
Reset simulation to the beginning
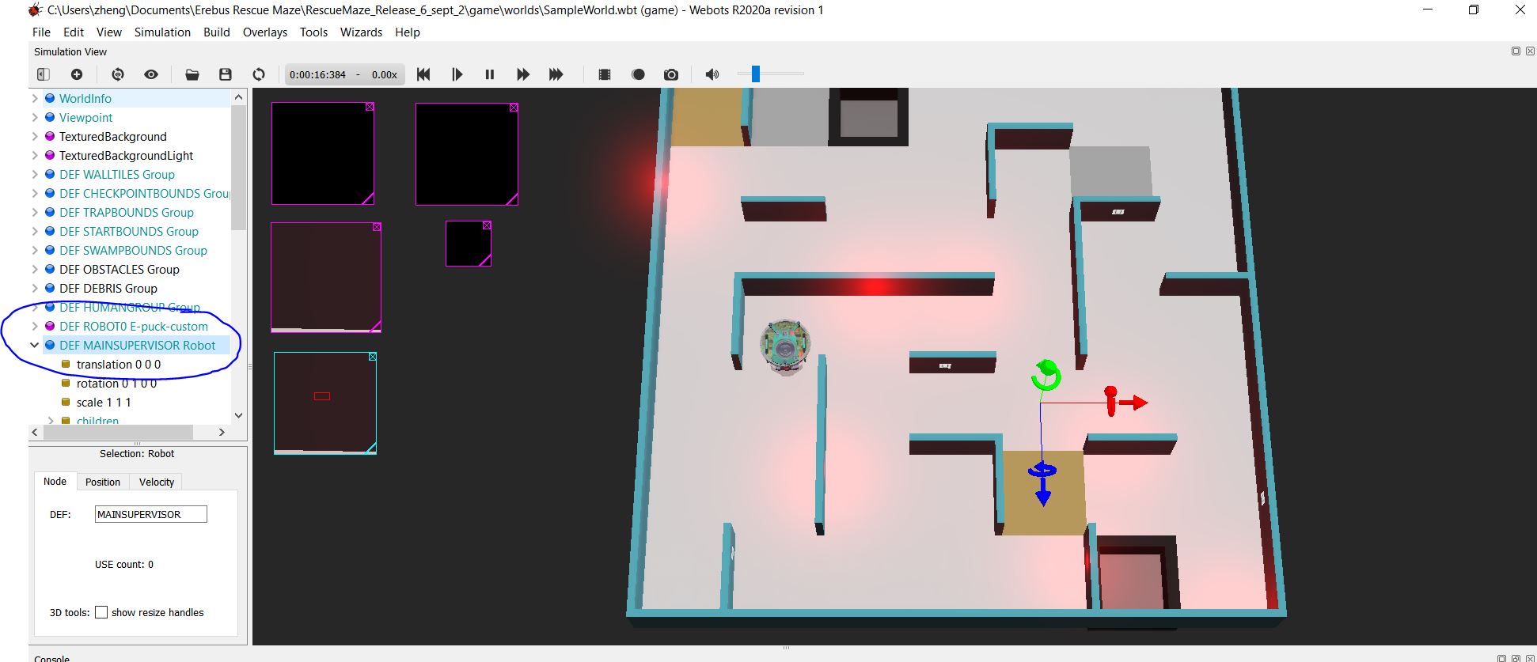423,74
